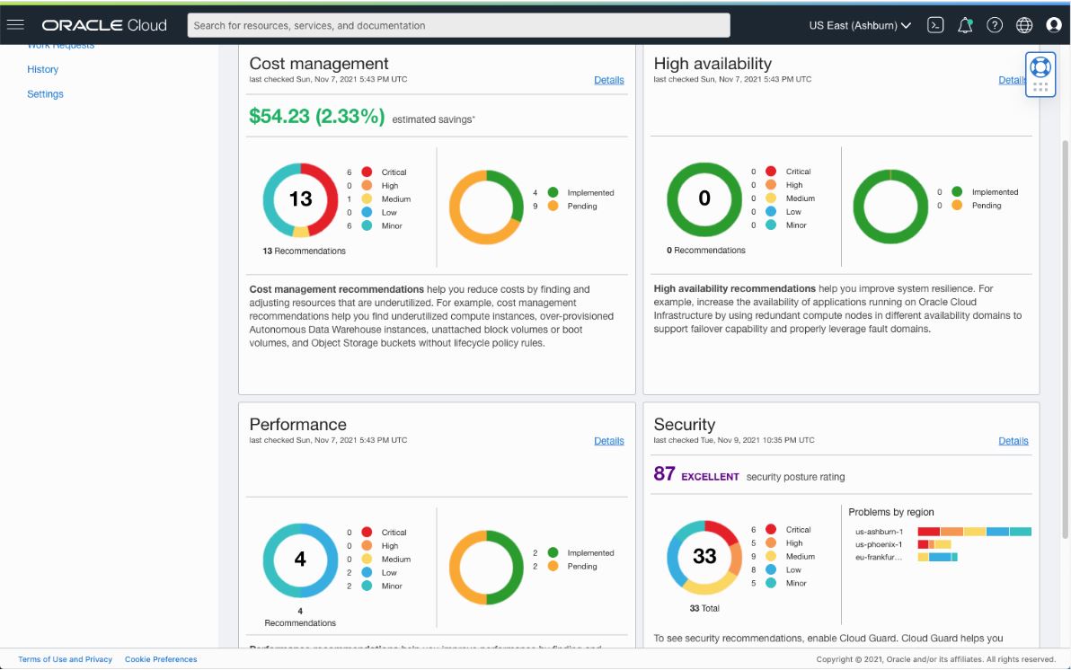Click Low blue swatch in Performance legend
Viewport: 1071px width, 670px height.
[x=367, y=572]
